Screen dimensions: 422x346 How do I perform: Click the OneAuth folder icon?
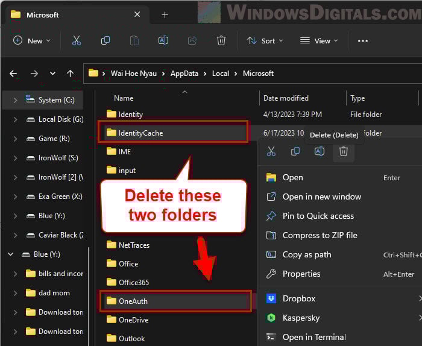(x=111, y=301)
